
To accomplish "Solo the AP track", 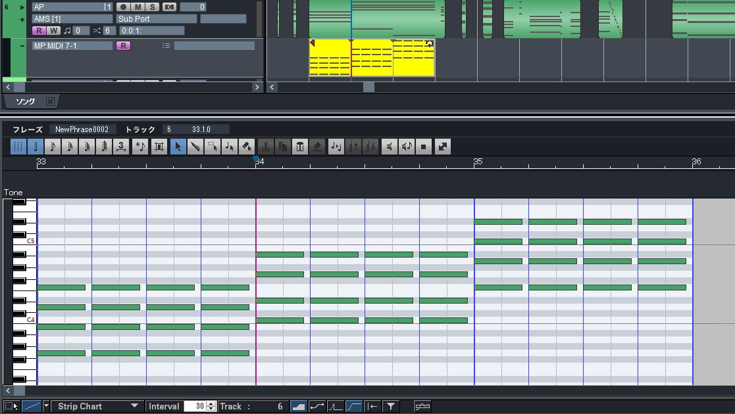I will pyautogui.click(x=152, y=7).
